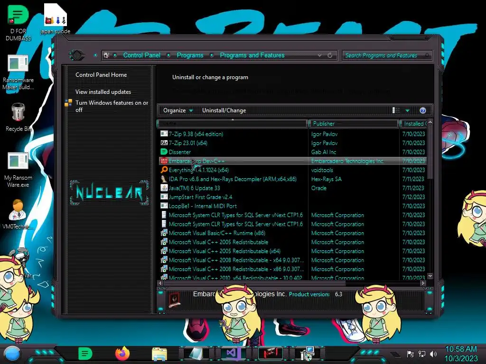Click the Oracle publisher cell
The height and width of the screenshot is (364, 486).
[x=318, y=188]
